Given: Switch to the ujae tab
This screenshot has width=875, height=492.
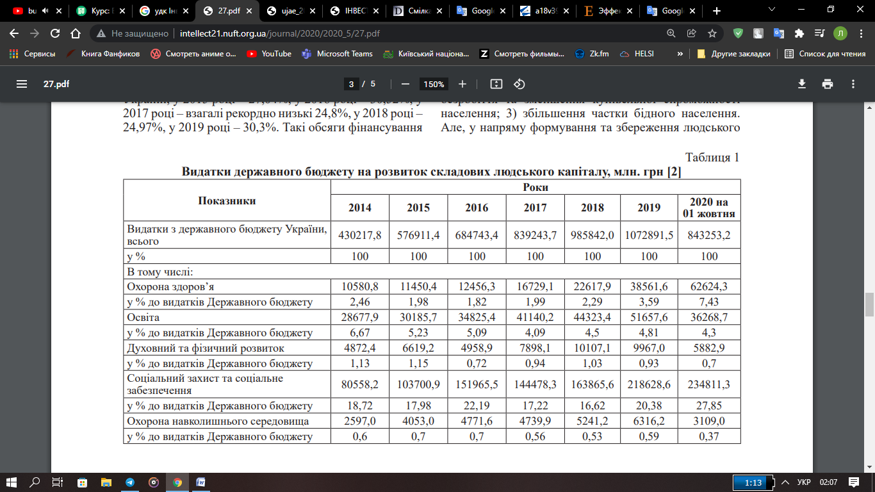Looking at the screenshot, I should pyautogui.click(x=290, y=11).
